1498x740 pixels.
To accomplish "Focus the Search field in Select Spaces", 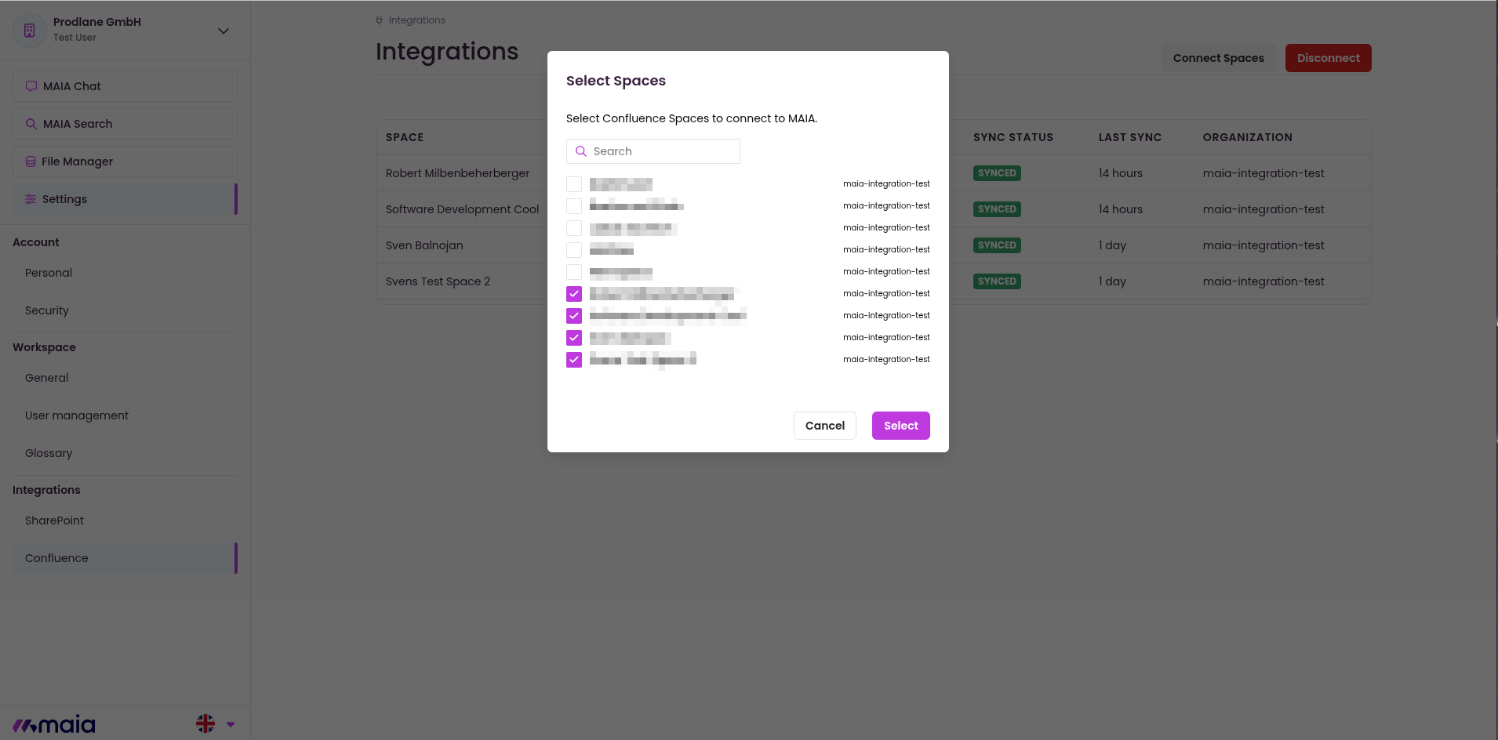I will (653, 151).
